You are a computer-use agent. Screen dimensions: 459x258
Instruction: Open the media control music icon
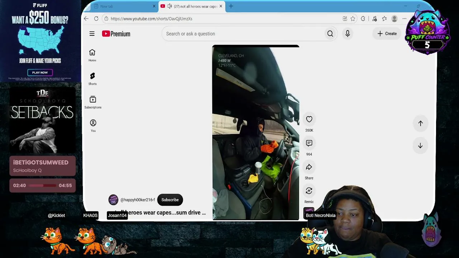tap(374, 19)
